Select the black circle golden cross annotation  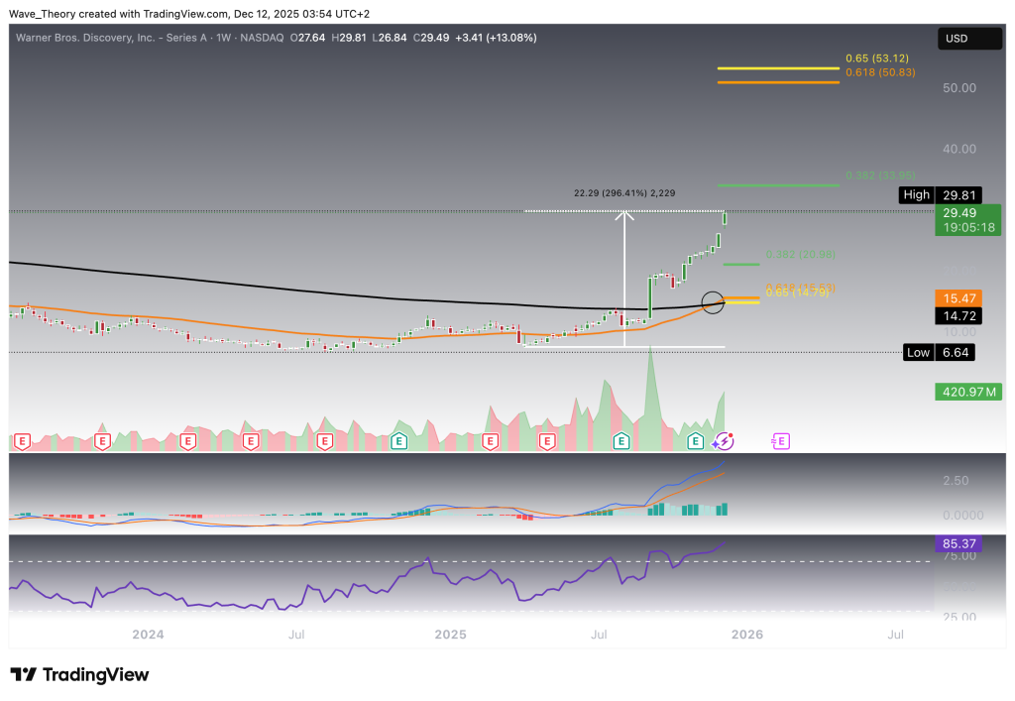713,302
